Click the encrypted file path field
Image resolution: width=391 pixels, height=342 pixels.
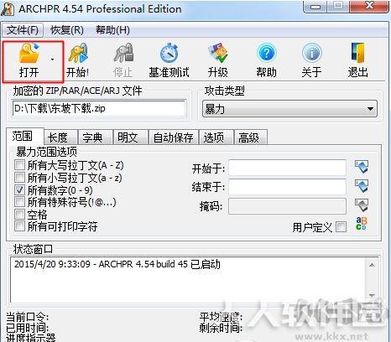tap(99, 108)
